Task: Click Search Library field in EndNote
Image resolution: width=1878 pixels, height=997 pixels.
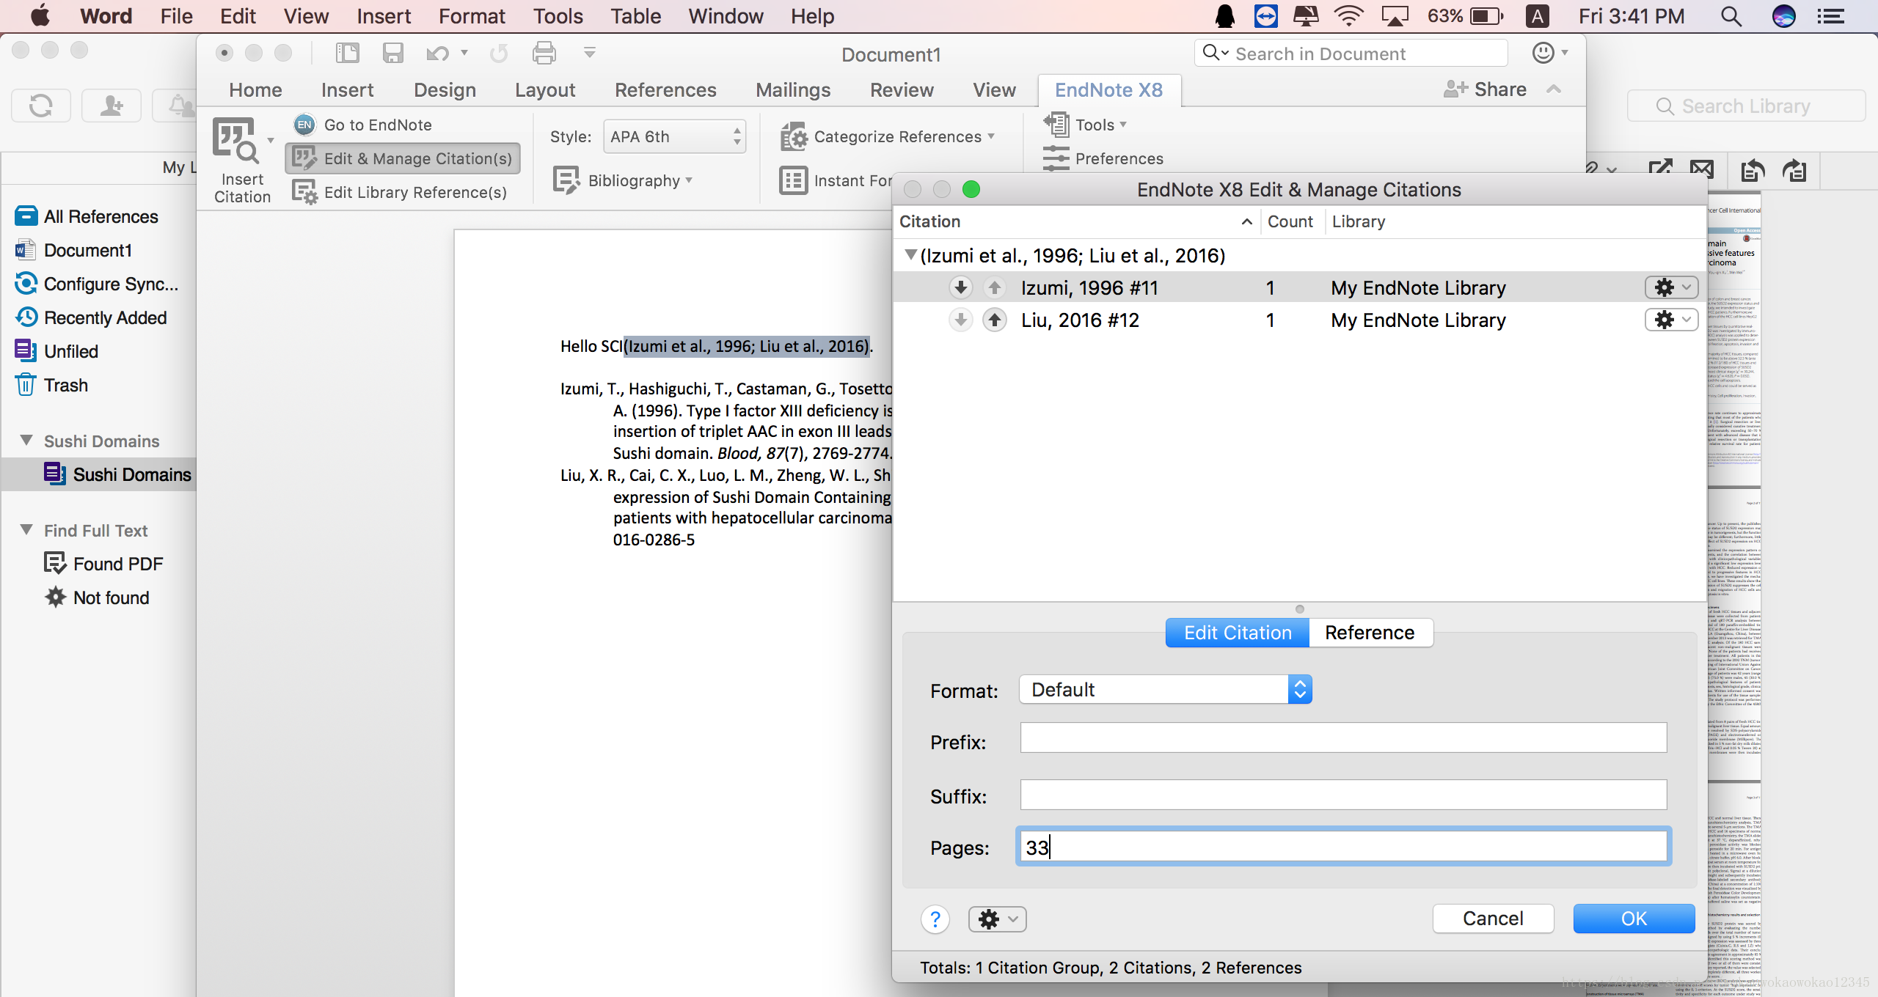Action: tap(1746, 106)
